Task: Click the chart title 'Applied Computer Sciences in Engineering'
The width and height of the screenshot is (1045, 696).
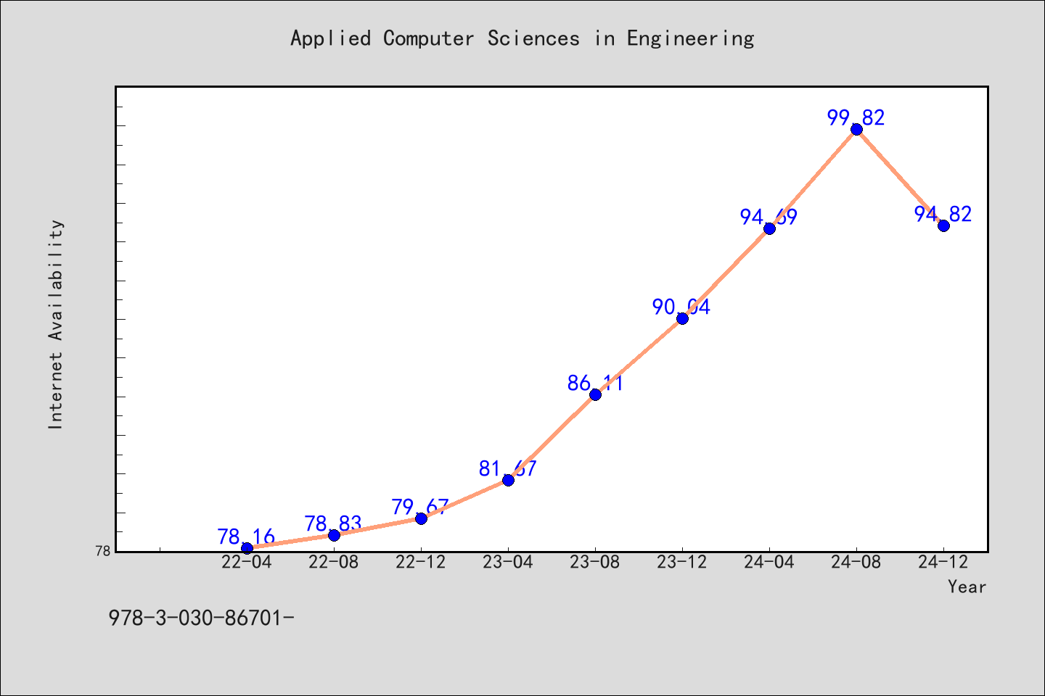Action: (522, 38)
